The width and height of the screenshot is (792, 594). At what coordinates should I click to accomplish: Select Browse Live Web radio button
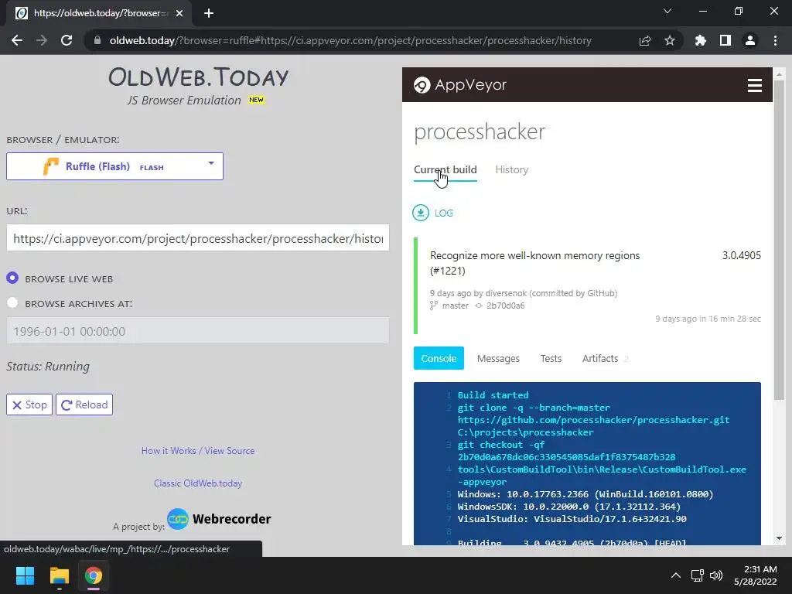coord(12,278)
